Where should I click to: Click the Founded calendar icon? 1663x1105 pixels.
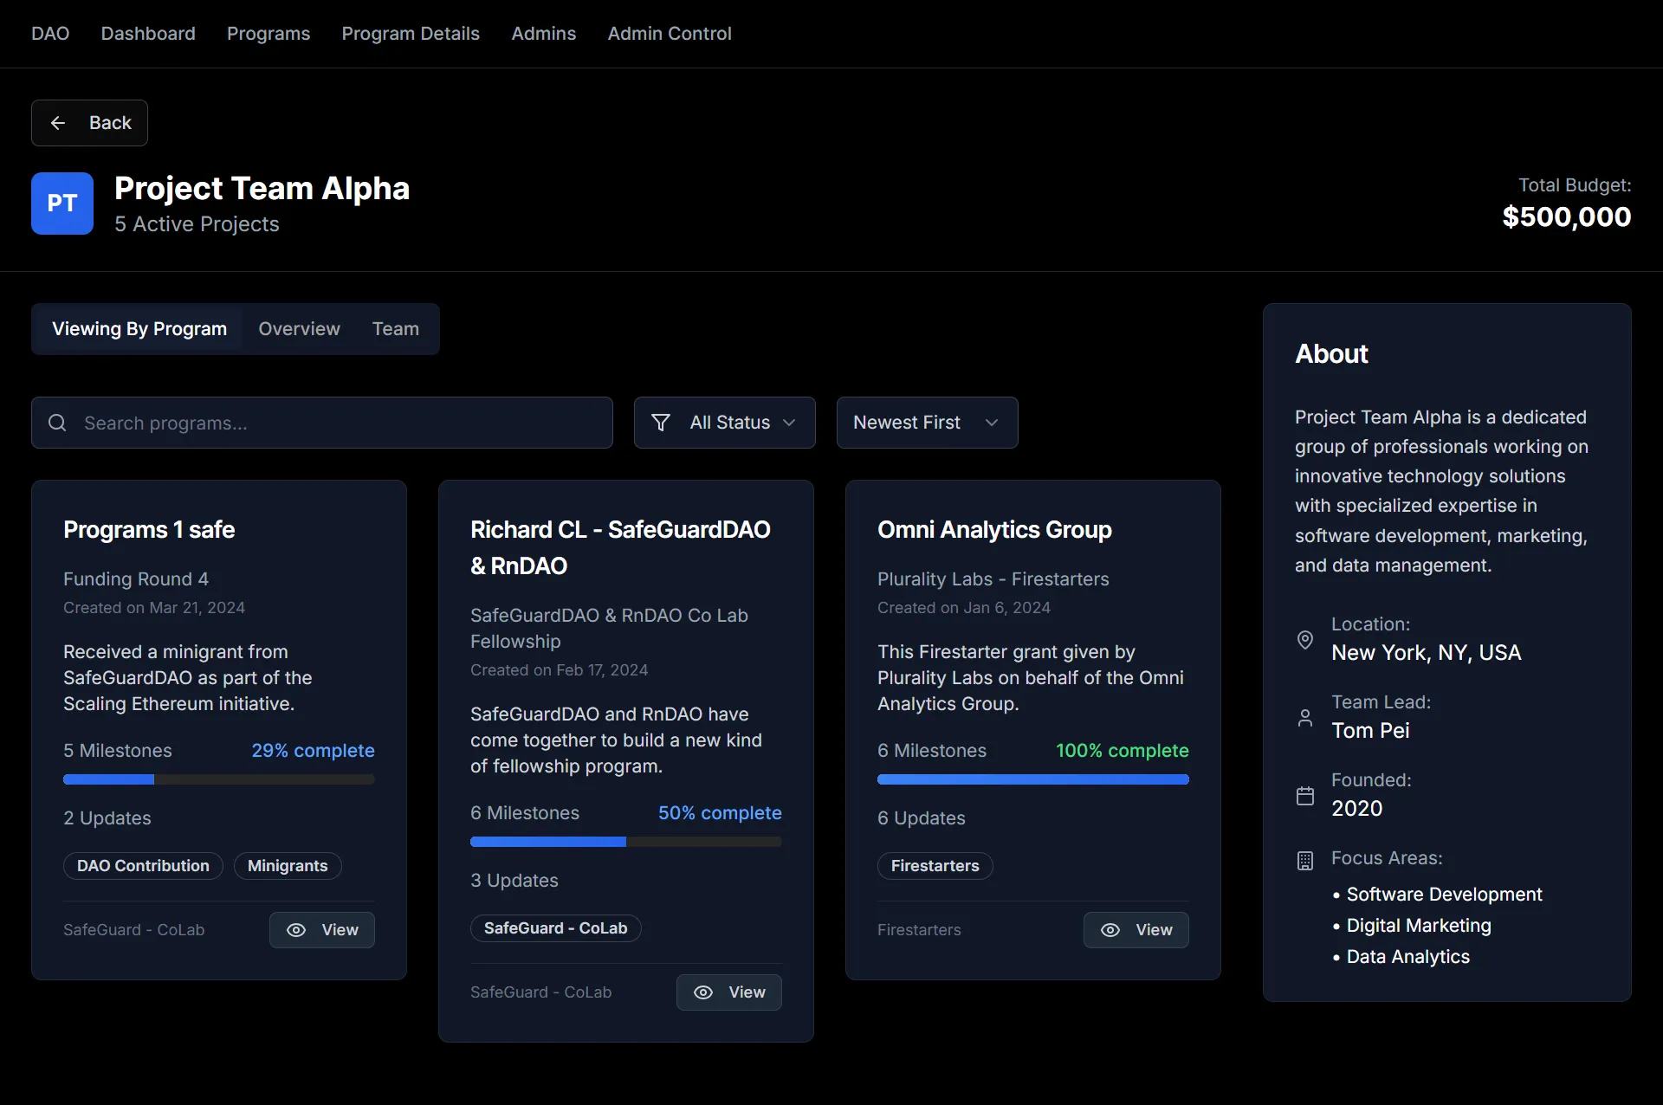[1305, 796]
